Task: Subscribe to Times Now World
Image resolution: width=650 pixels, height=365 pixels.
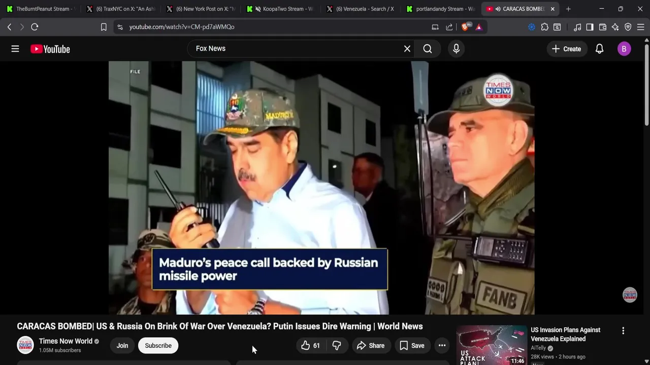Action: (158, 345)
